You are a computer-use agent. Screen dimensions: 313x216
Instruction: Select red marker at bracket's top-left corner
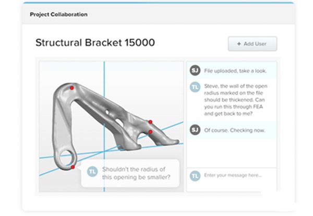pyautogui.click(x=71, y=88)
